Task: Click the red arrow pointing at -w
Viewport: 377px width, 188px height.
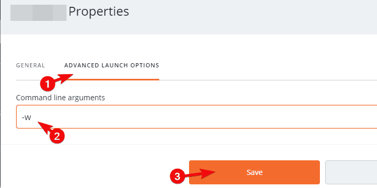Action: [47, 127]
